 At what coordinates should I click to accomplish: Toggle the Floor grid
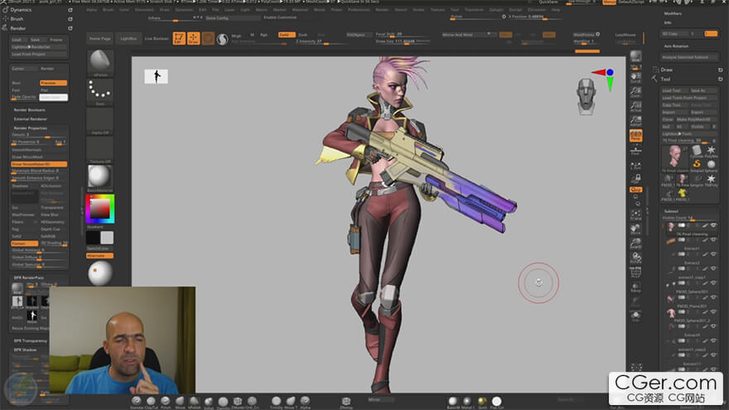click(635, 150)
